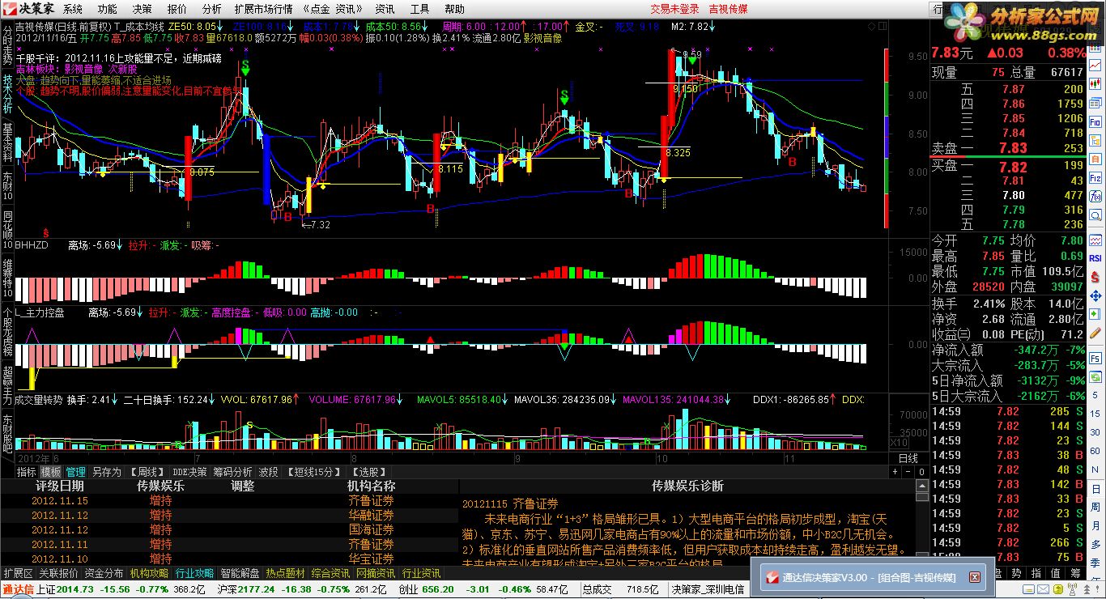The height and width of the screenshot is (599, 1106).
Task: Switch to the 指标 tab below chart
Action: click(x=26, y=472)
